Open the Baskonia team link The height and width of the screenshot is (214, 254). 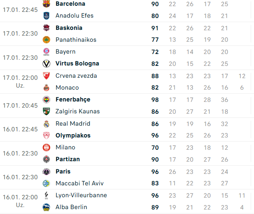click(x=69, y=28)
